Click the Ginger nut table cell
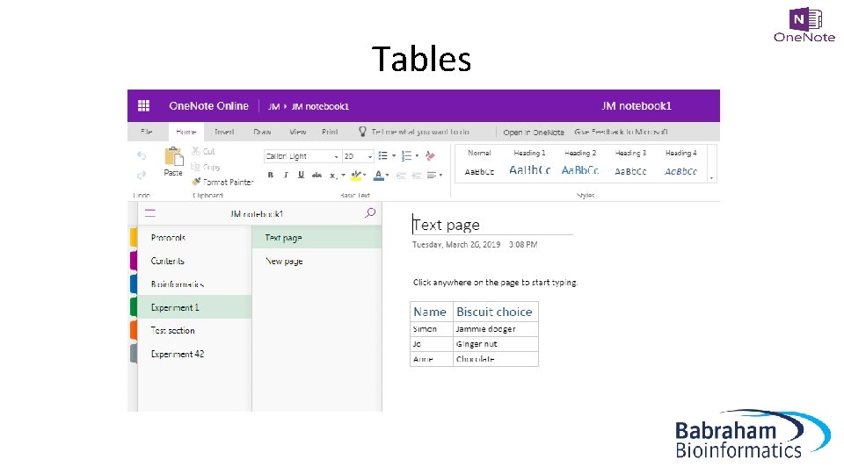The width and height of the screenshot is (844, 474). pos(496,344)
